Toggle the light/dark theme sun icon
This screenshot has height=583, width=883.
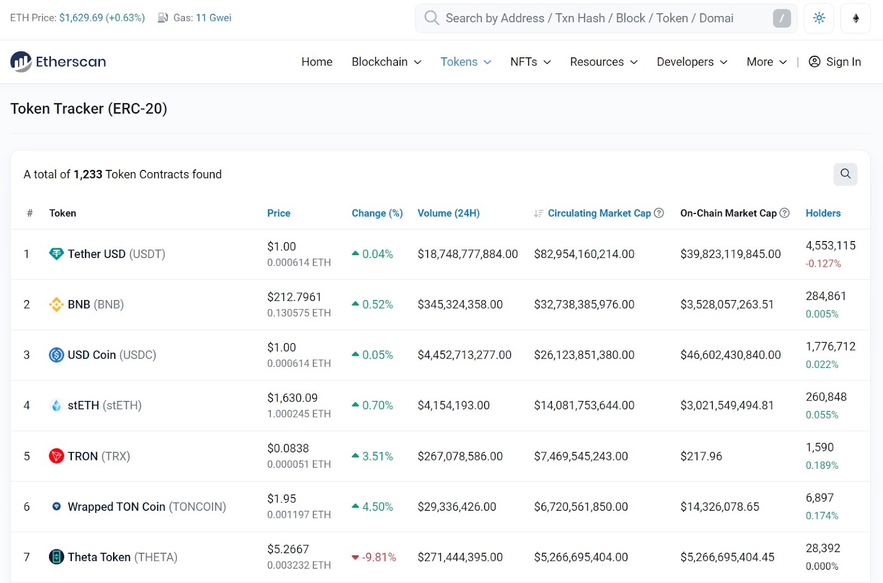tap(819, 18)
